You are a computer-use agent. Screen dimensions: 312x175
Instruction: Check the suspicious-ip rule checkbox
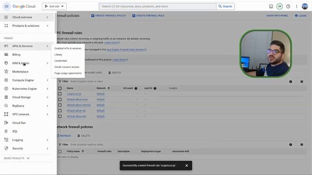(x=60, y=94)
